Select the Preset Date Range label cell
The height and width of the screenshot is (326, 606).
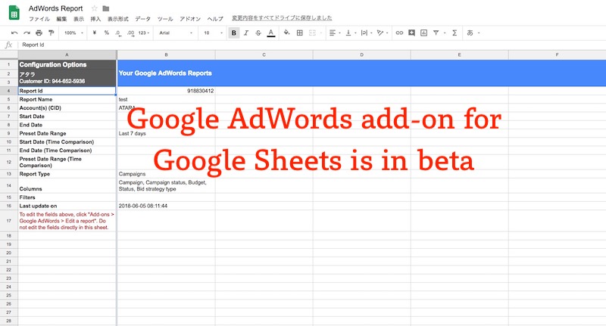tap(67, 133)
